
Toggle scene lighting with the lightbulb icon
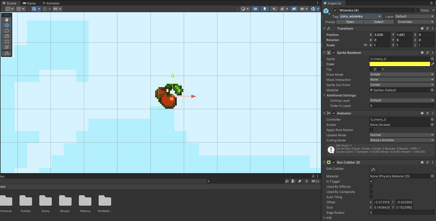[265, 9]
